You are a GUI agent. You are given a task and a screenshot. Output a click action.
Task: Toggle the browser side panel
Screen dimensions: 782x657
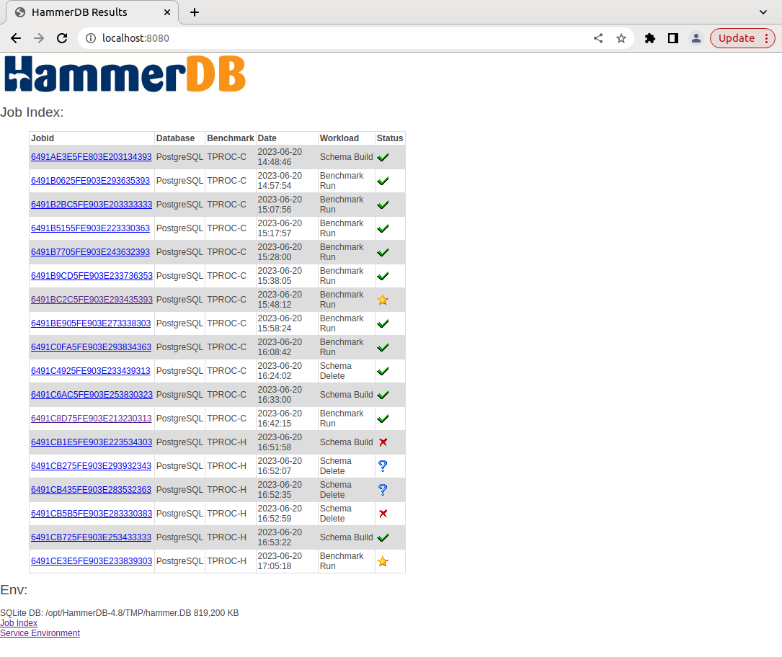pyautogui.click(x=672, y=38)
